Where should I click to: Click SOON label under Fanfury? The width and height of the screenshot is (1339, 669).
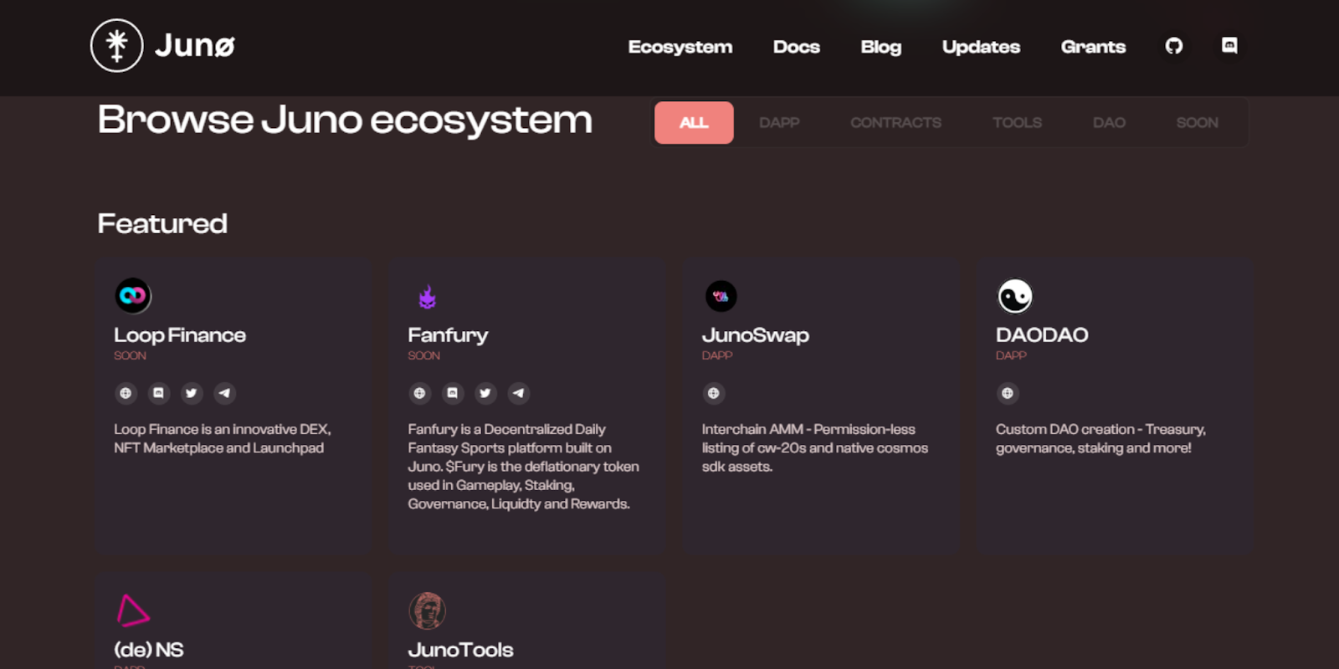point(423,355)
